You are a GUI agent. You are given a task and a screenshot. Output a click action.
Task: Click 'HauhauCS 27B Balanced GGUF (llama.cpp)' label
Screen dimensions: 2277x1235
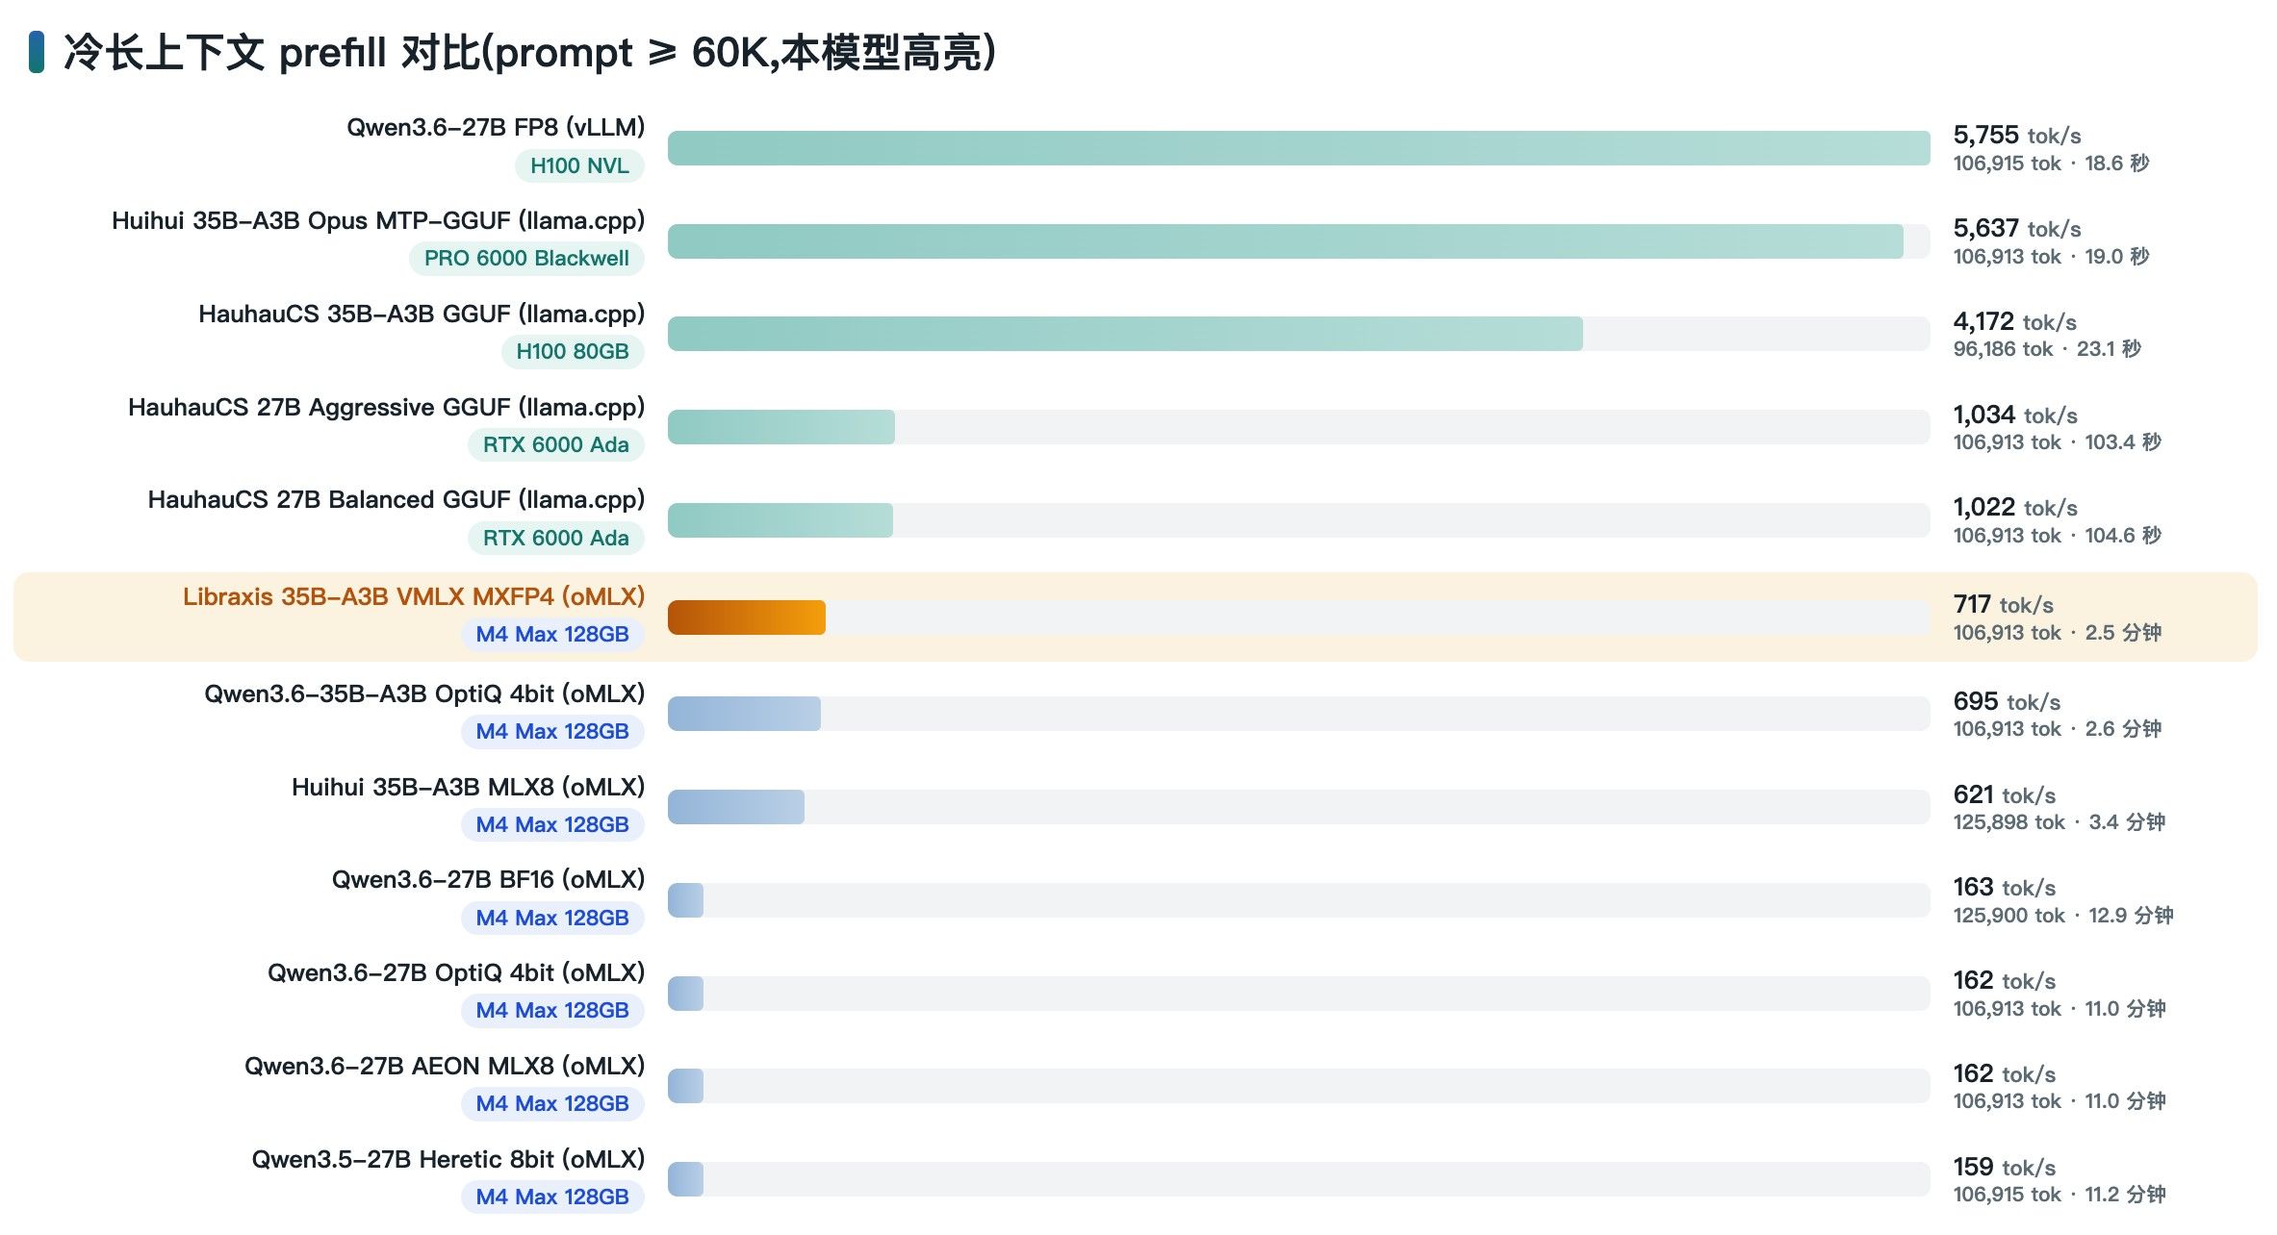(396, 499)
